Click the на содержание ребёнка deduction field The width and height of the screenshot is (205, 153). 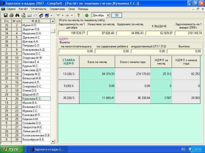click(112, 51)
